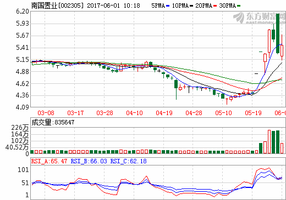Viewport: 286px width, 200px height.
Task: Click the tallest hollow red volume bar
Action: pos(269,142)
